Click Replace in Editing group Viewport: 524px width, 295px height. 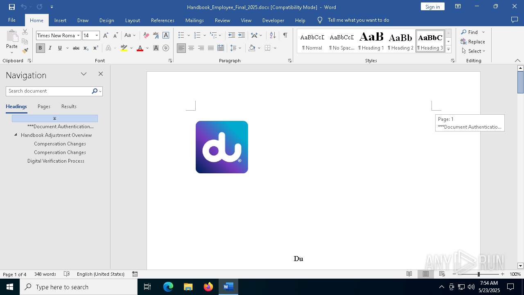pyautogui.click(x=473, y=42)
